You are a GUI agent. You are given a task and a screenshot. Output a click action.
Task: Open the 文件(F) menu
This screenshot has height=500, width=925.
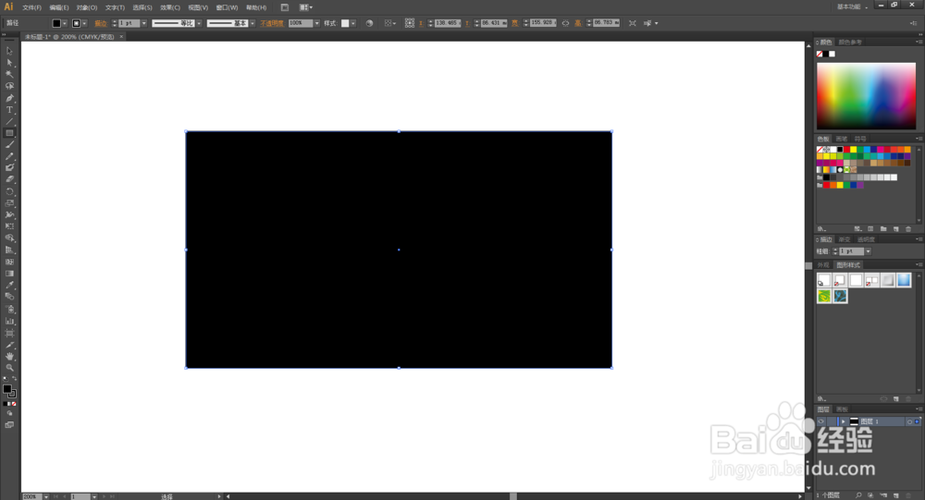tap(31, 7)
